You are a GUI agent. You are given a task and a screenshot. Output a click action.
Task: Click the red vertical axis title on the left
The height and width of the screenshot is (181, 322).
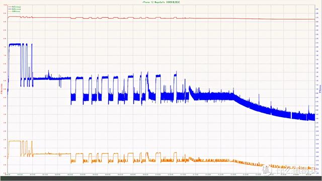[x=2, y=88]
